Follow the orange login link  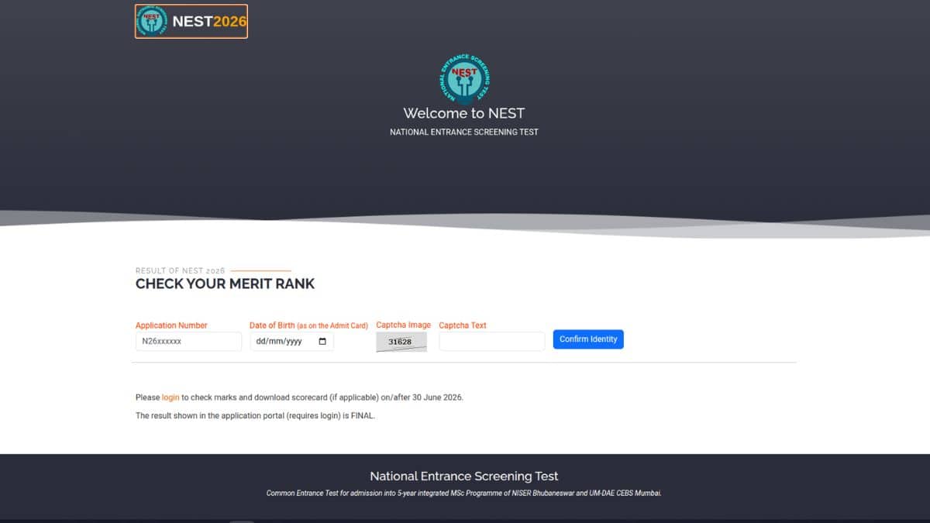point(170,397)
